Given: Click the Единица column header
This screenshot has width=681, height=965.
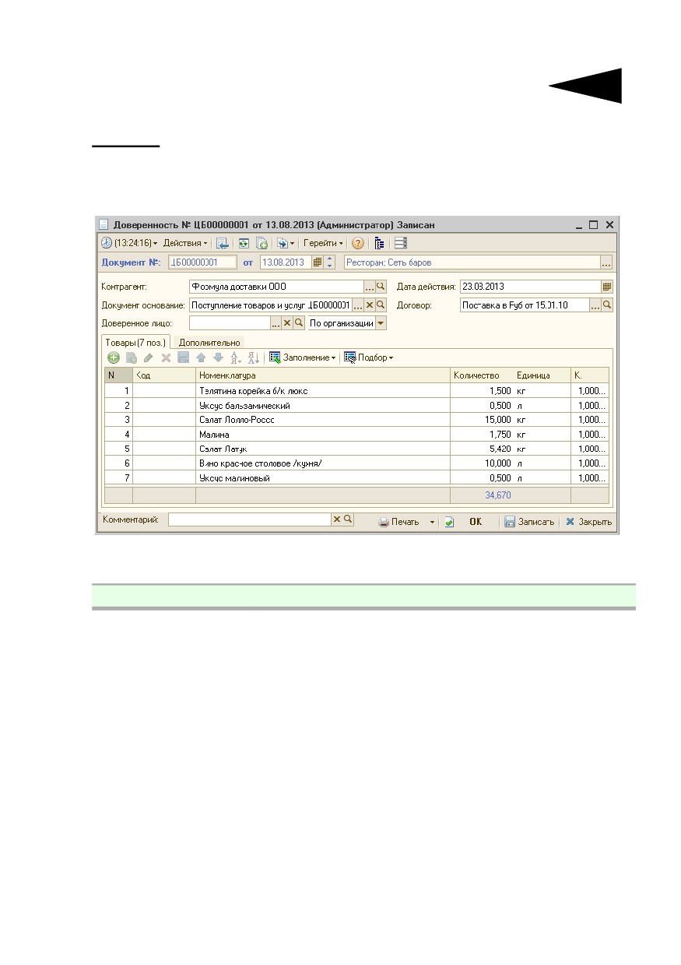Looking at the screenshot, I should click(542, 375).
